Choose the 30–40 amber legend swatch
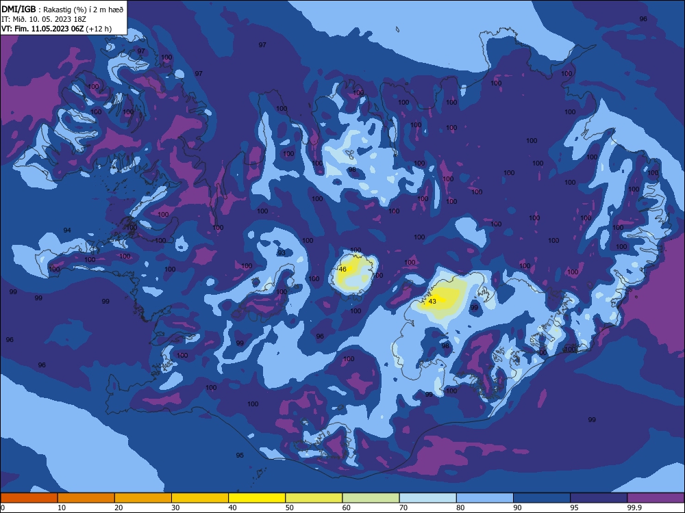 point(200,498)
